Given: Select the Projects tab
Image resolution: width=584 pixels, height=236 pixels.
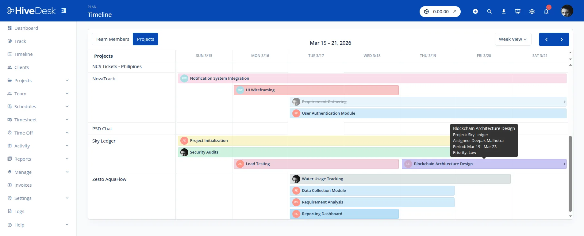Looking at the screenshot, I should [x=145, y=39].
